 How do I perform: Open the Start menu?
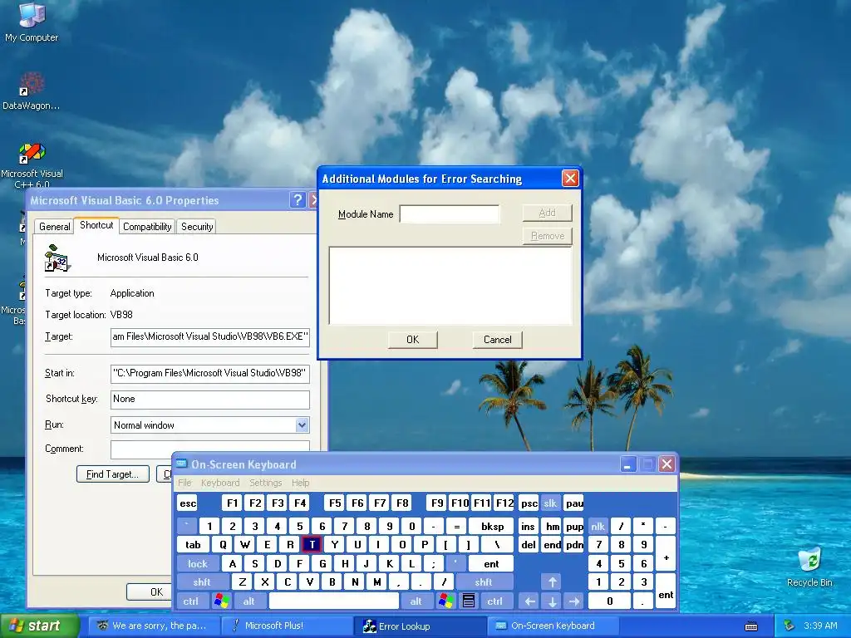(39, 626)
